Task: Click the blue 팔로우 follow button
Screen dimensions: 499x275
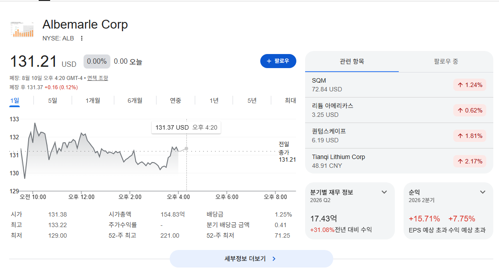Action: pyautogui.click(x=278, y=61)
